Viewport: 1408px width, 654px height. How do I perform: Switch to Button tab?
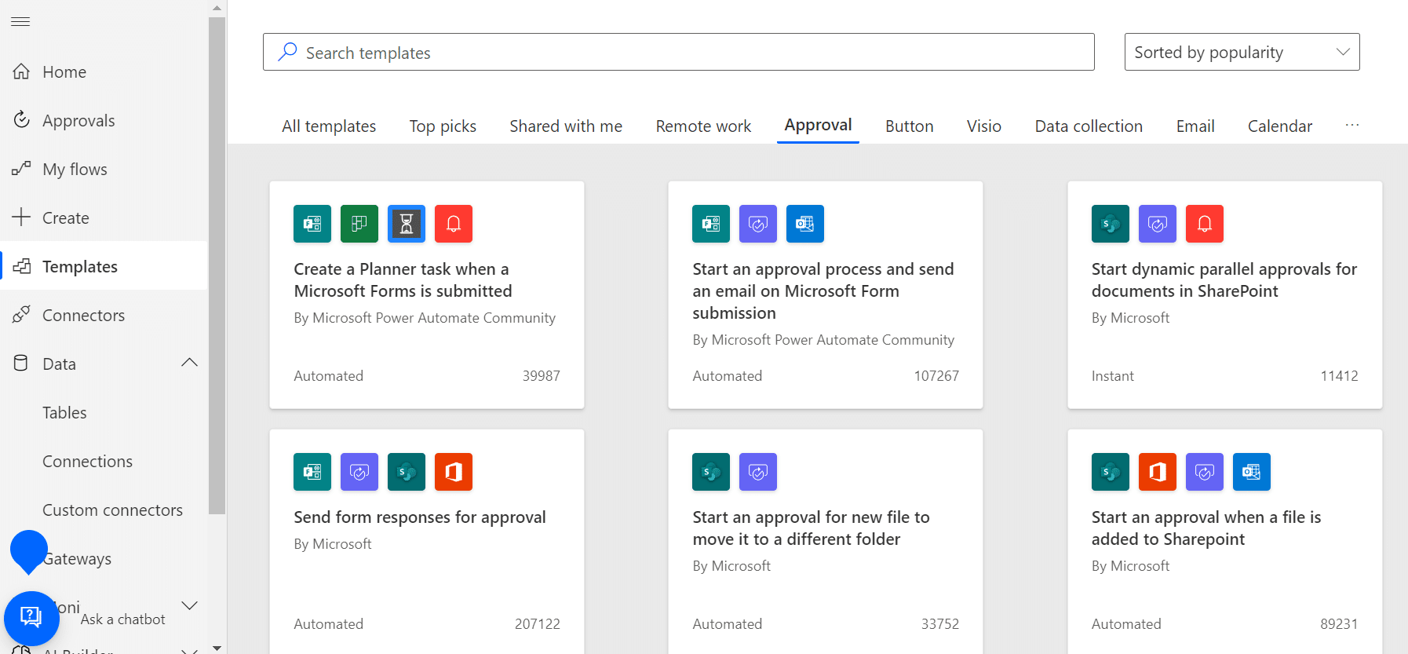click(909, 126)
